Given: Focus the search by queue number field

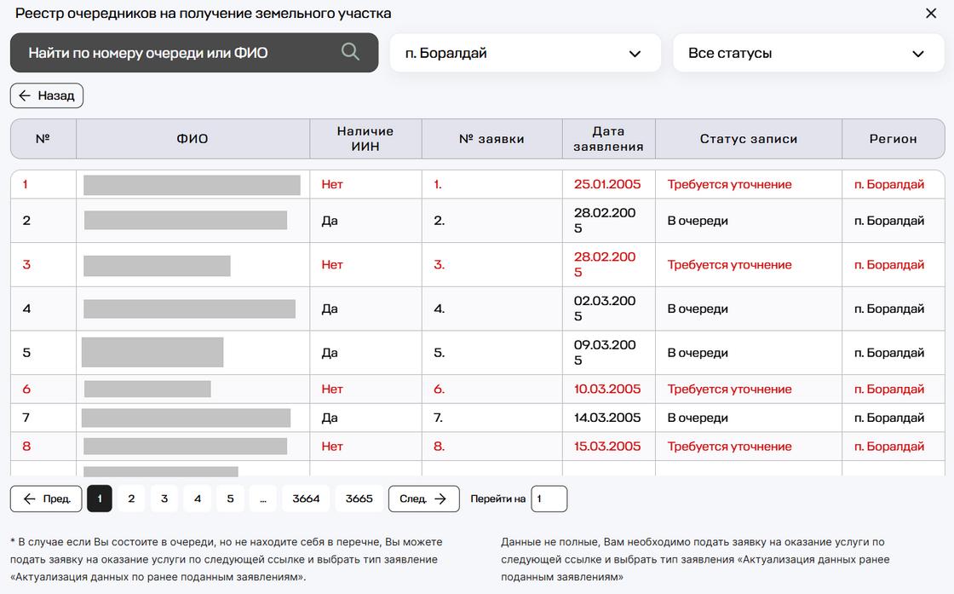Looking at the screenshot, I should pos(179,53).
